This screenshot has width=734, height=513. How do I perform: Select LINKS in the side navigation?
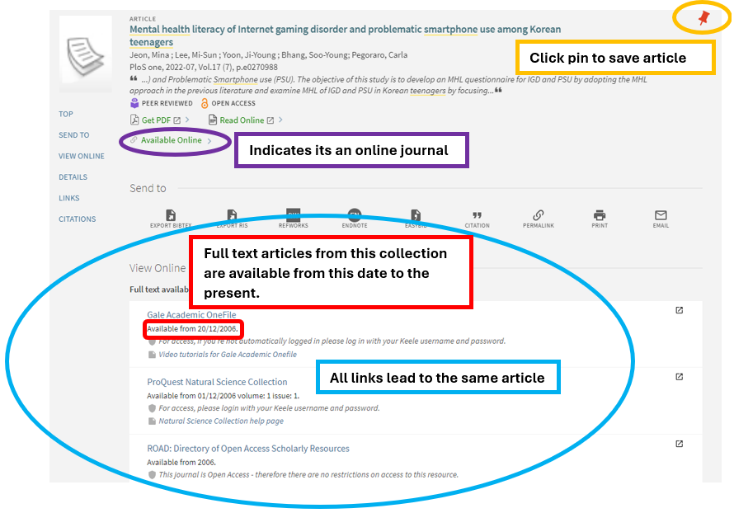click(68, 198)
